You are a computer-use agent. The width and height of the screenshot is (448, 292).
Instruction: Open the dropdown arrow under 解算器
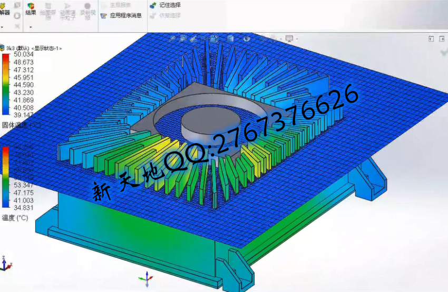pyautogui.click(x=3, y=26)
